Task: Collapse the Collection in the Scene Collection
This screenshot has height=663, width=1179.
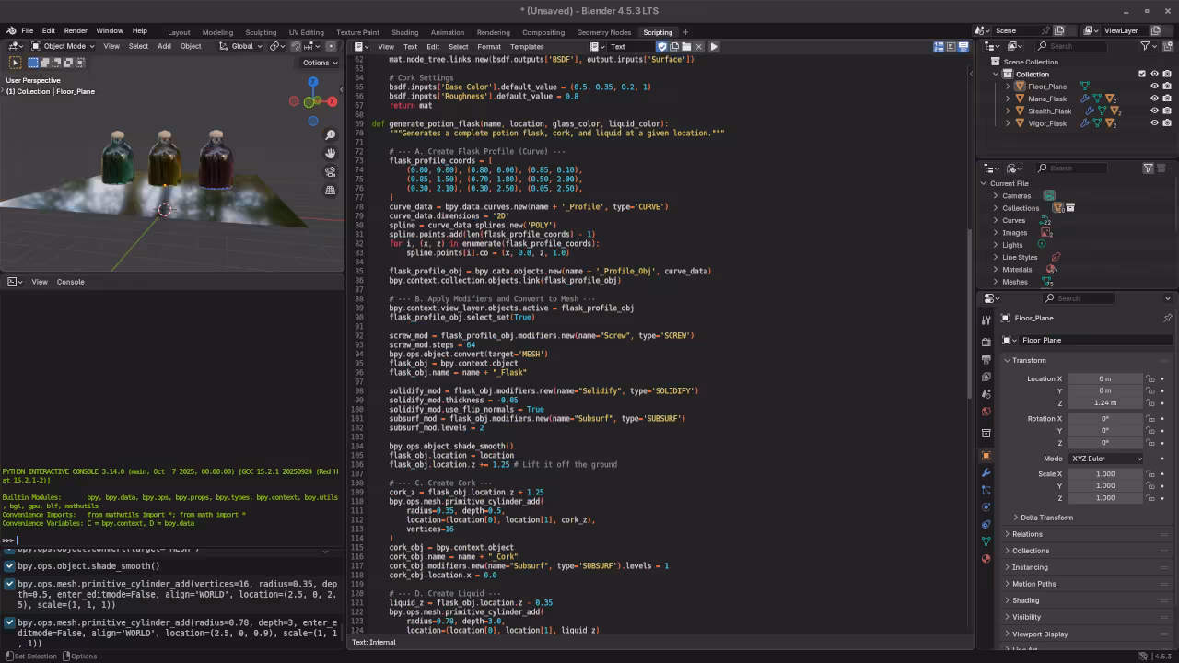Action: point(994,74)
